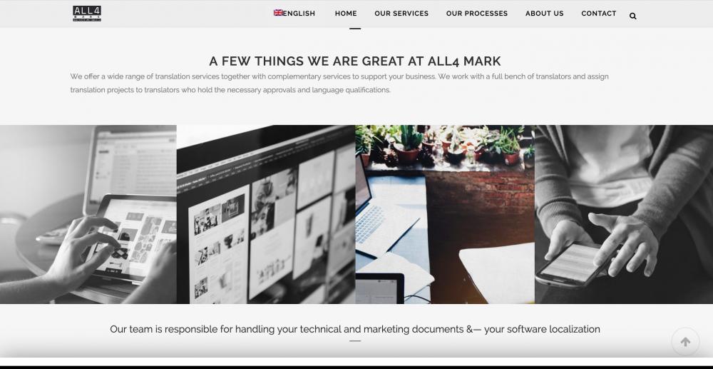
Task: Click the 'A FEW THINGS WE ARE GREAT AT' heading
Action: [355, 61]
